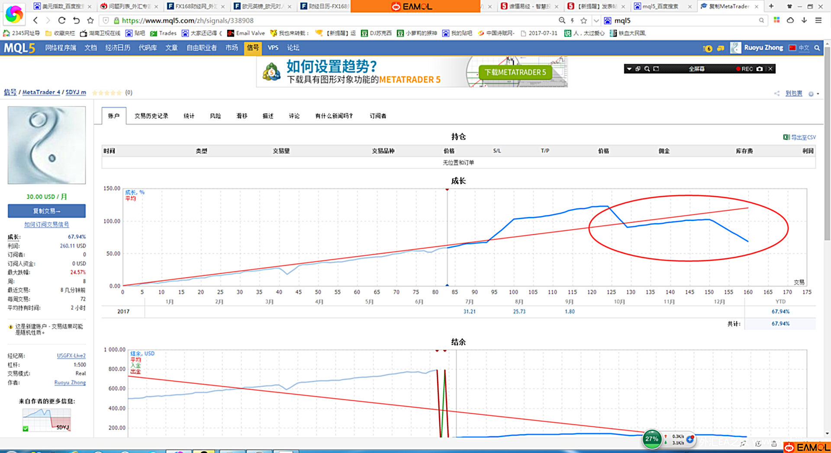Switch to the 评论 tab
This screenshot has height=453, width=831.
[294, 116]
